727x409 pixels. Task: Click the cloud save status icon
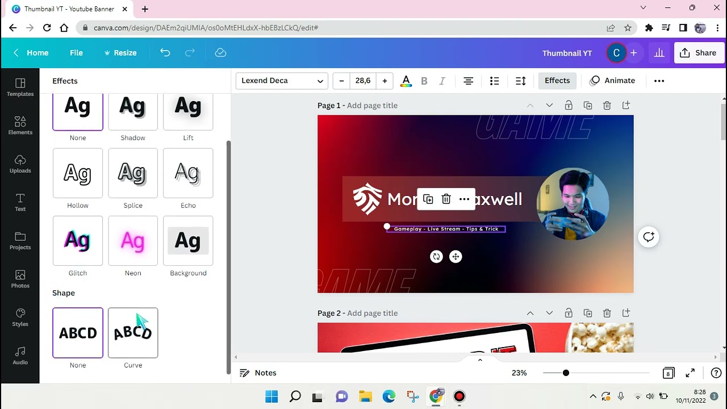[x=220, y=53]
